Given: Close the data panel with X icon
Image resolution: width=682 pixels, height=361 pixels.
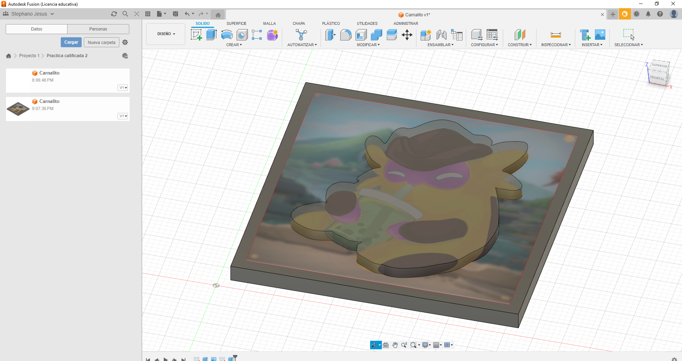Looking at the screenshot, I should (137, 14).
